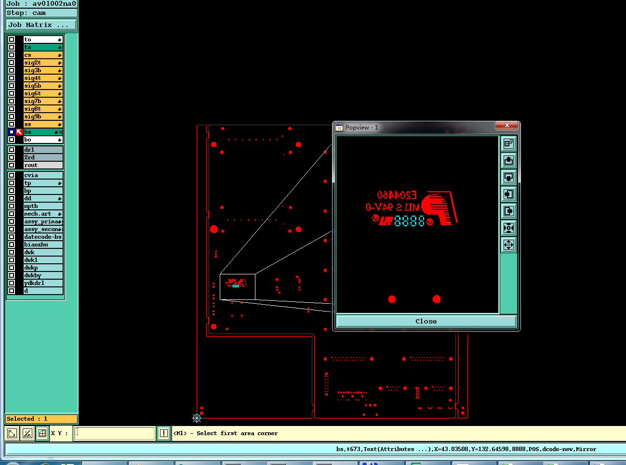
Task: Select the bo layer name
Action: (x=43, y=140)
